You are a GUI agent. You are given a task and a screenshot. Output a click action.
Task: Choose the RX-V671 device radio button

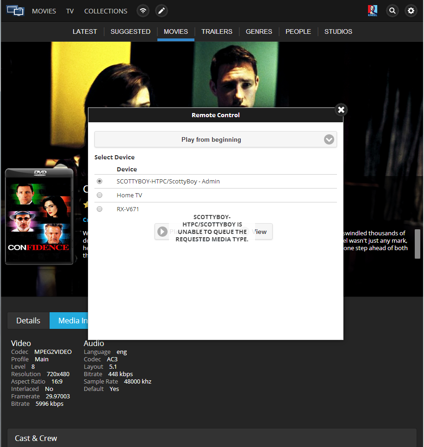[x=99, y=209]
